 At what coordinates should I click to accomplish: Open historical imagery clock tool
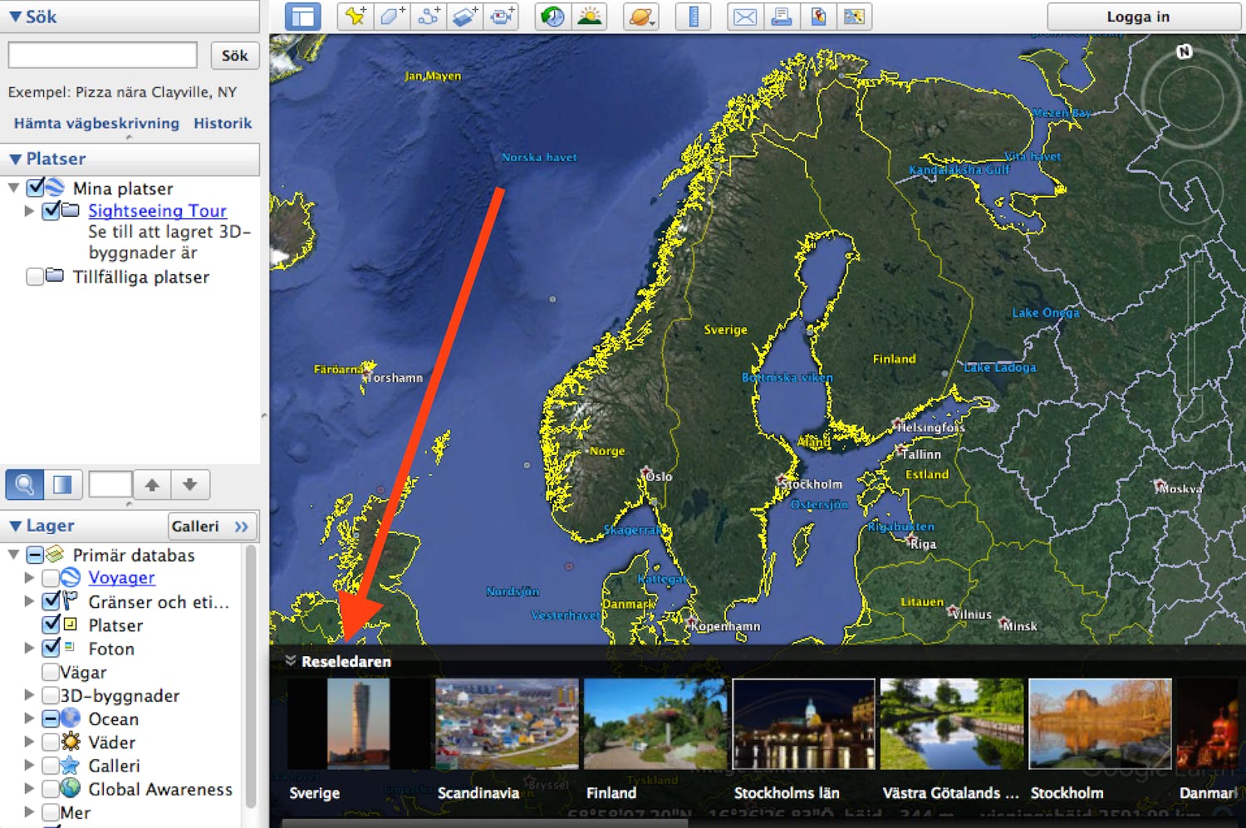(x=552, y=17)
